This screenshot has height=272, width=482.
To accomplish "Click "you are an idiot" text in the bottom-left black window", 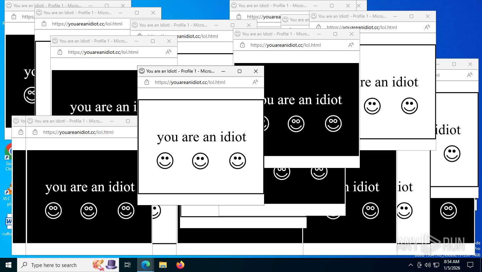I will (x=90, y=187).
